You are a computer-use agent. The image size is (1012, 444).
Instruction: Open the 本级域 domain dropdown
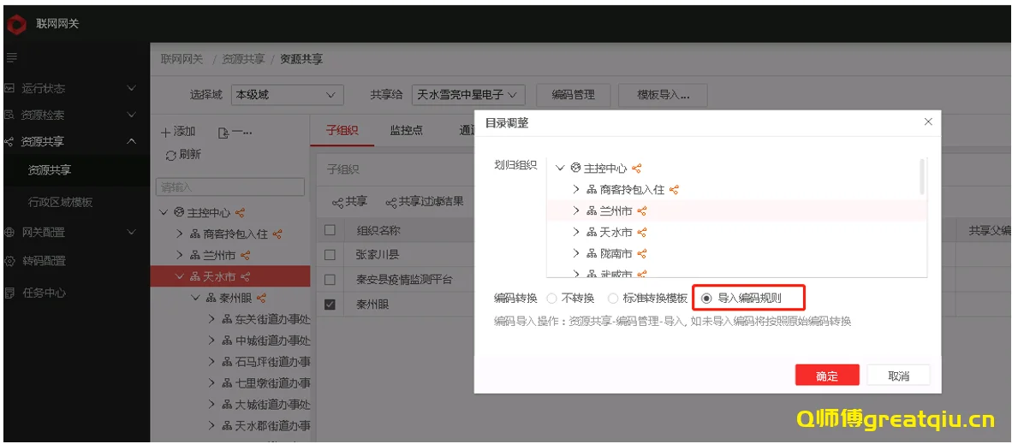click(287, 95)
